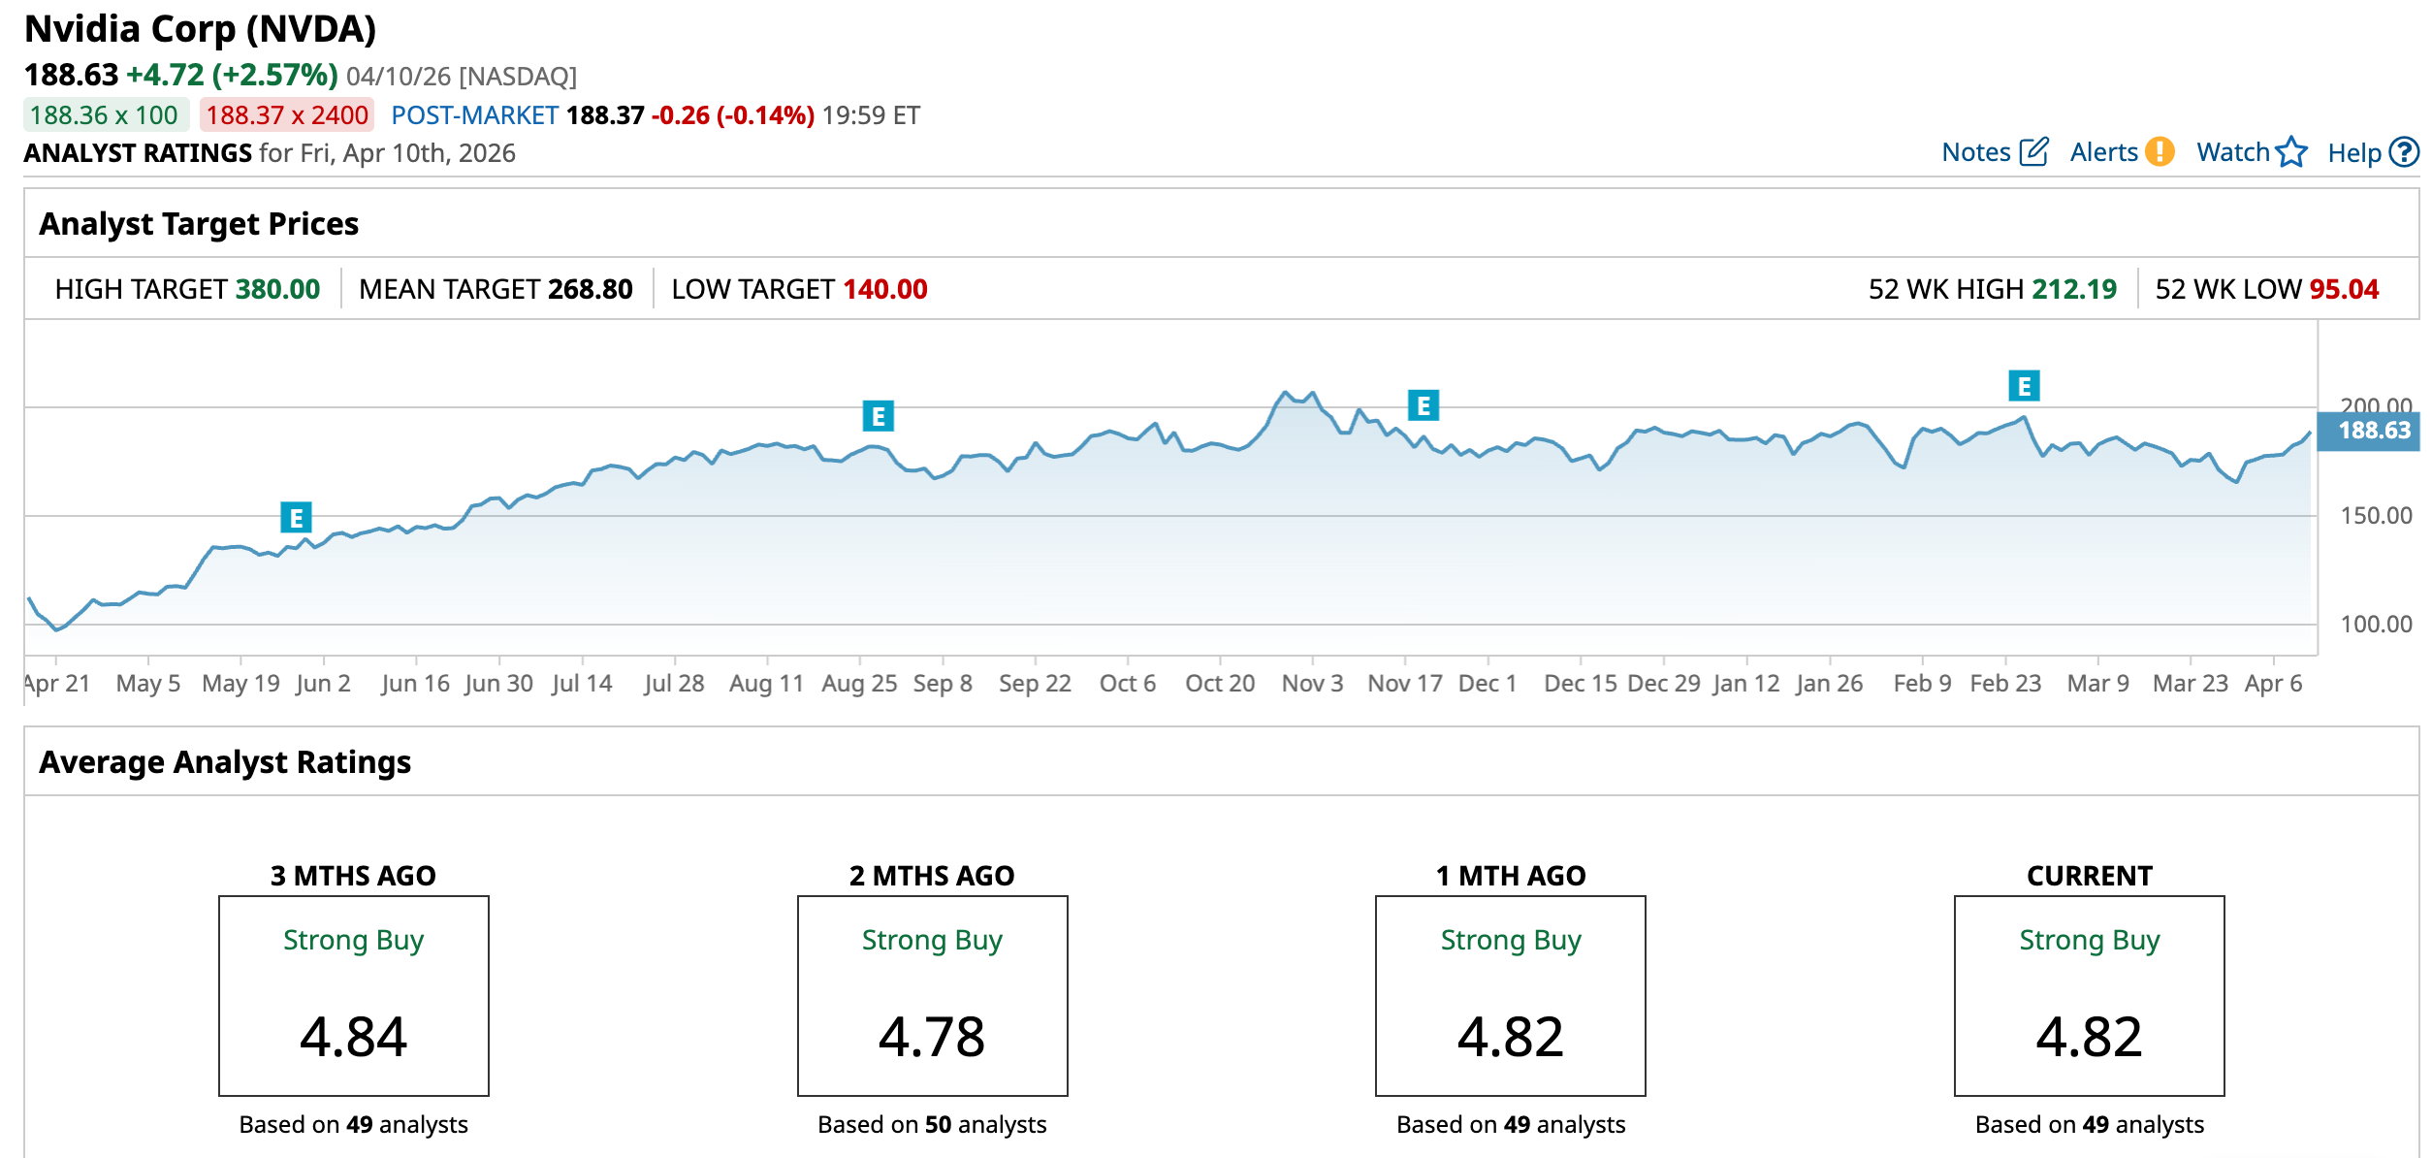
Task: Click the red ask 188.37 x 2400 box
Action: point(287,115)
